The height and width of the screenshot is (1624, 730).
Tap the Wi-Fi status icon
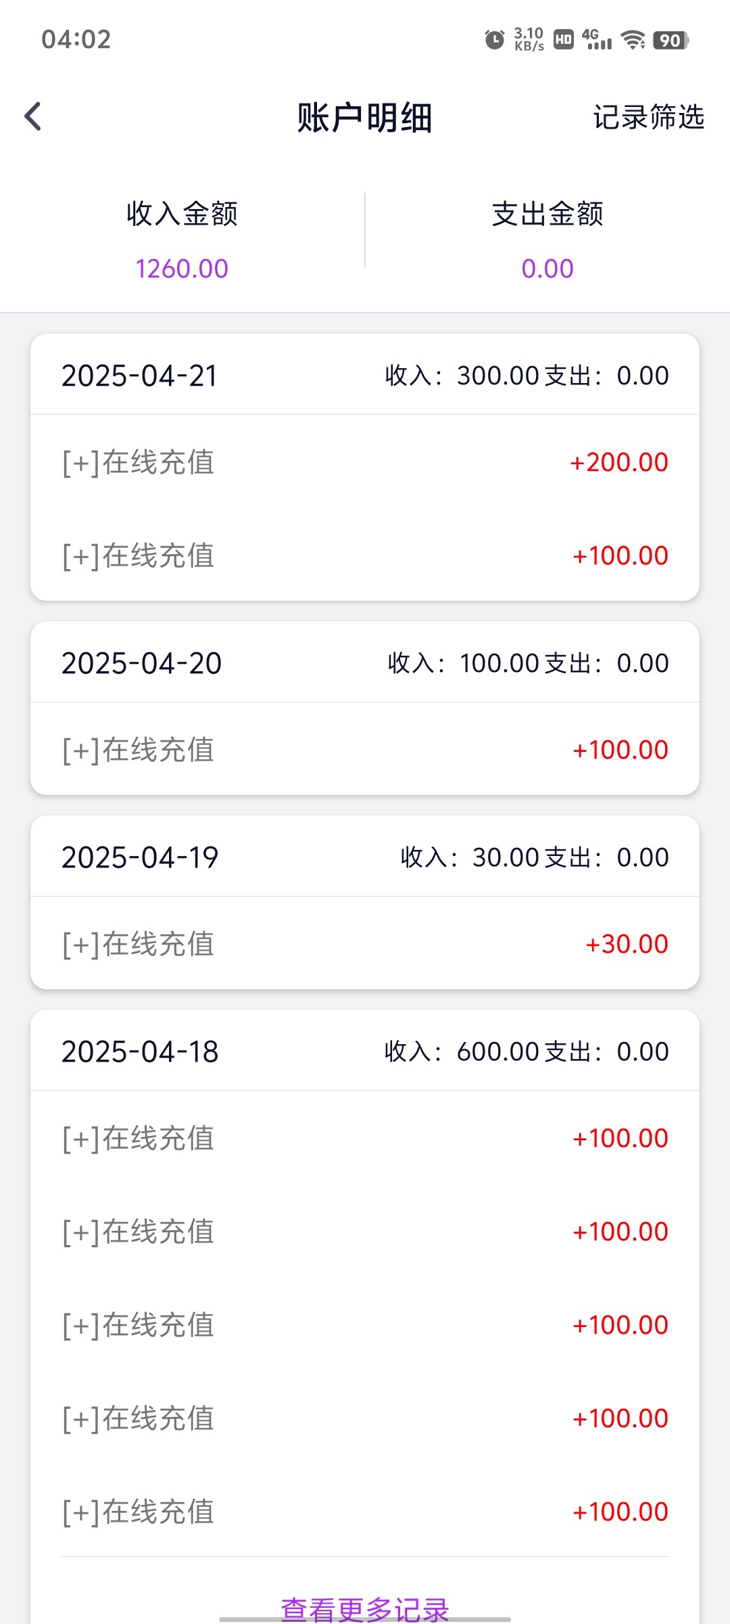[x=633, y=40]
